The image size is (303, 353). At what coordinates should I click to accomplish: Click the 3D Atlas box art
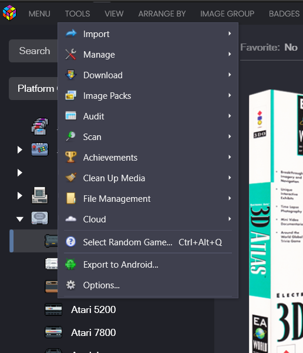(276, 221)
